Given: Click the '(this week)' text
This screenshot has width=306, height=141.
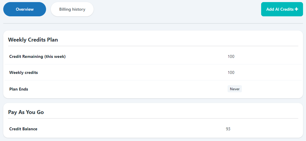Looking at the screenshot, I should 55,57.
